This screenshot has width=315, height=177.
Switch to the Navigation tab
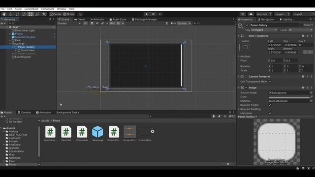(266, 20)
